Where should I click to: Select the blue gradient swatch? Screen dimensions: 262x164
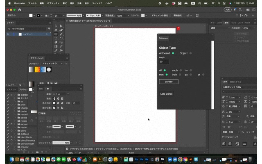(43, 70)
